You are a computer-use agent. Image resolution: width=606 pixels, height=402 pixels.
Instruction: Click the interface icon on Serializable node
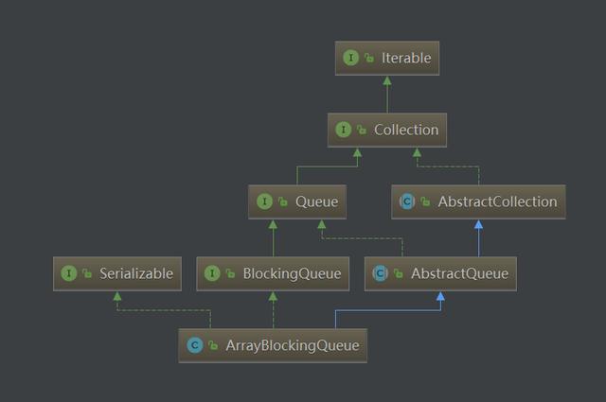click(68, 274)
